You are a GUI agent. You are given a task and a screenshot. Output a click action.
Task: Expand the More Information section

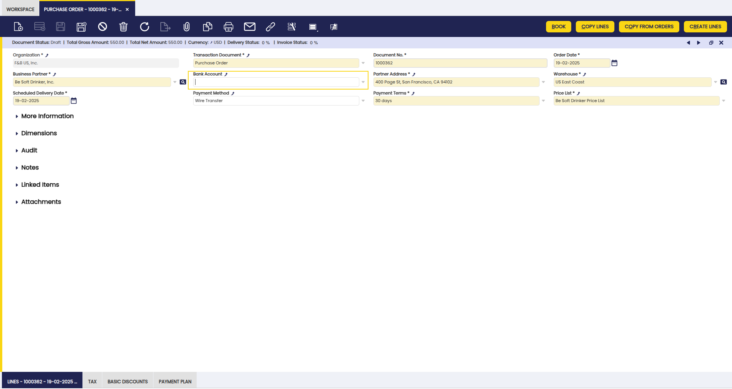(x=45, y=116)
